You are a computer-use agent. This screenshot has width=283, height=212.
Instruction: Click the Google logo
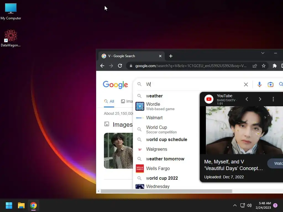coord(115,84)
